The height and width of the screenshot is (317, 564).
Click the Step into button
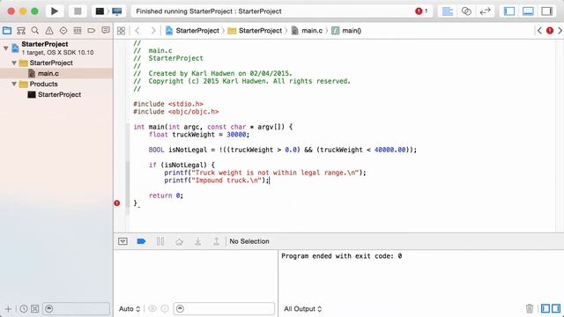tap(197, 241)
